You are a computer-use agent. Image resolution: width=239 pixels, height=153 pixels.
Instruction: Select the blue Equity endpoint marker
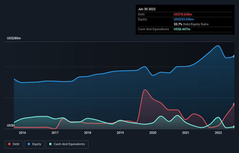pyautogui.click(x=234, y=56)
